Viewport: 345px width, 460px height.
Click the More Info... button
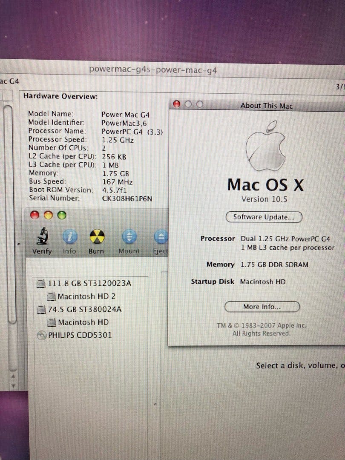[262, 307]
